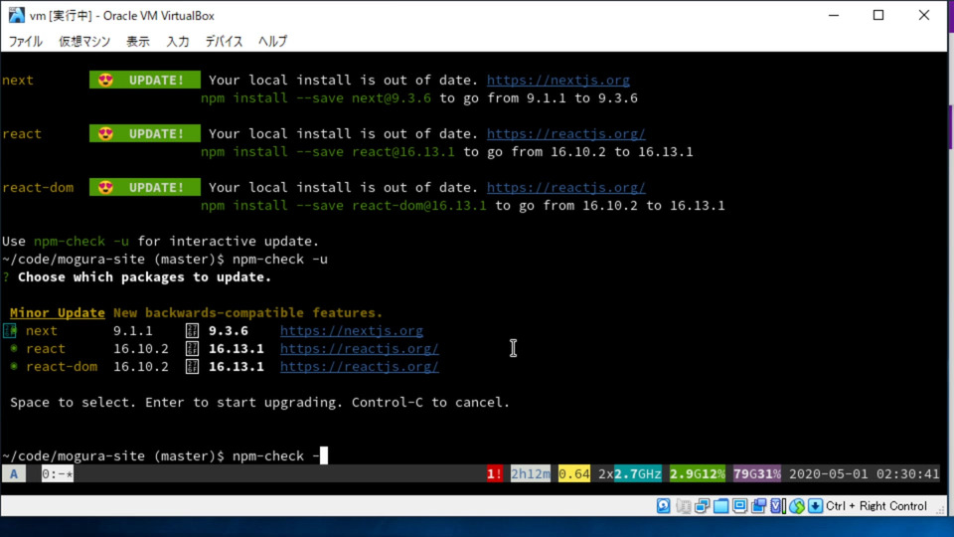Click the green '2.9G12%' memory segment
This screenshot has height=537, width=954.
point(698,473)
